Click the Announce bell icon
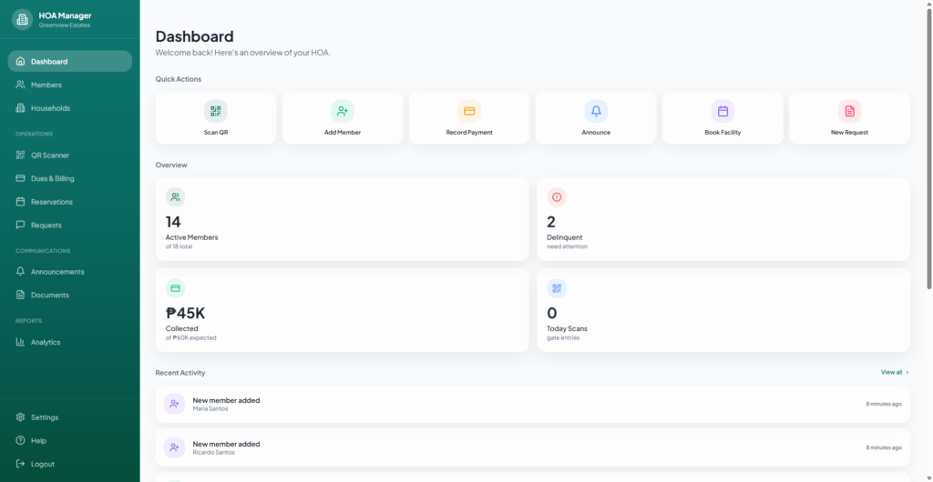Viewport: 933px width, 482px height. (x=596, y=111)
